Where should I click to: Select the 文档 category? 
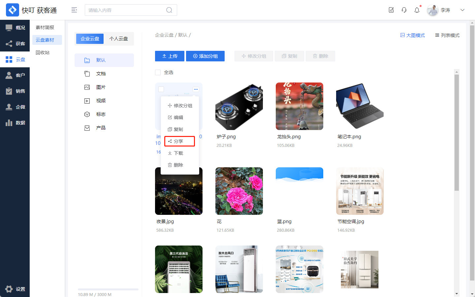tap(104, 74)
